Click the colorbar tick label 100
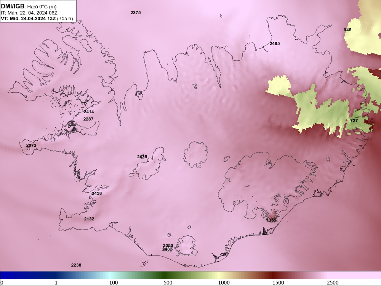This screenshot has height=286, width=381. click(114, 283)
